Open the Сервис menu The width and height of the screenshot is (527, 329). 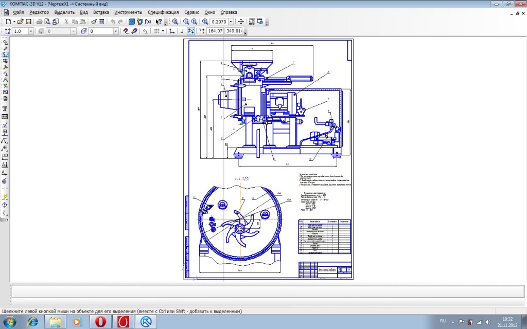click(x=192, y=12)
